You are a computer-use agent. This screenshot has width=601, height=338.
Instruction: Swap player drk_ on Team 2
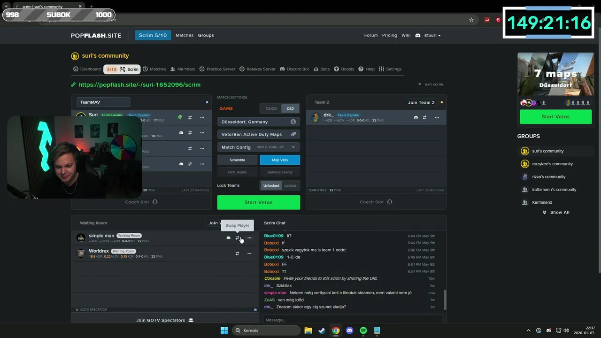(424, 117)
